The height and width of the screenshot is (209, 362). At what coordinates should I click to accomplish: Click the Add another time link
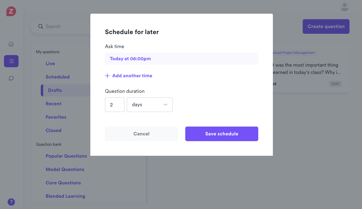(x=132, y=76)
